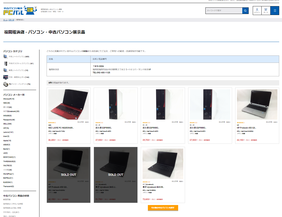Select condition 使用感なくきれいな状態
This screenshot has height=217, width=282.
pyautogui.click(x=13, y=204)
